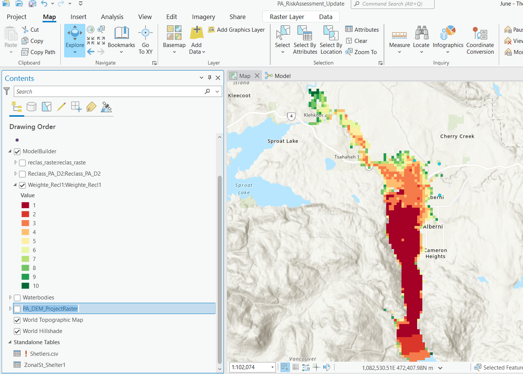Click the Zoom To selection button

point(361,52)
